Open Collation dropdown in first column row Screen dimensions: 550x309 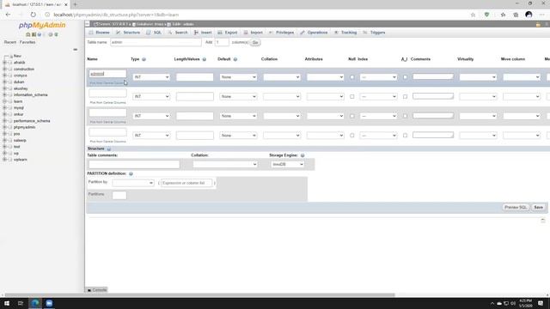(x=282, y=77)
